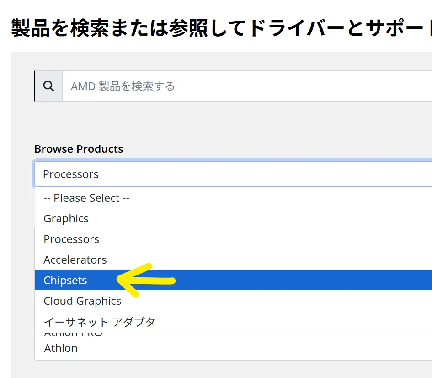Select Graphics from the product list
Screen dimensions: 432x378
[66, 219]
